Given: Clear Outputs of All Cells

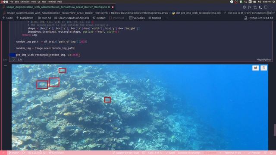Looking at the screenshot, I should [x=72, y=18].
